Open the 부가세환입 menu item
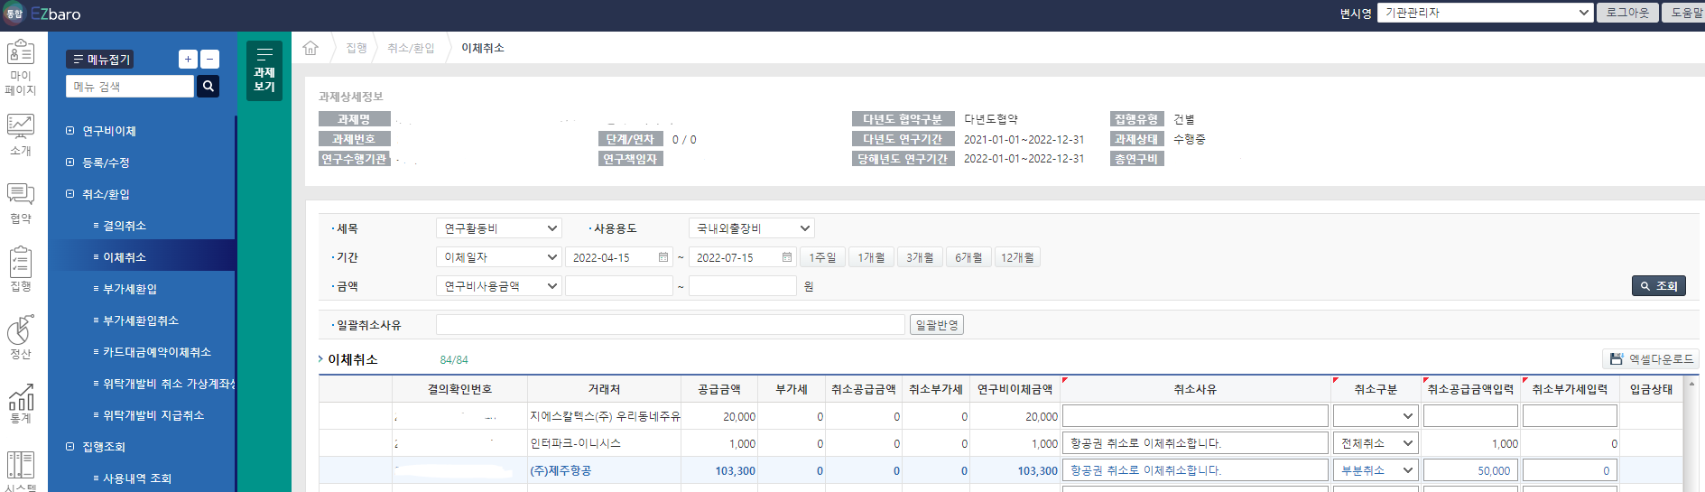The height and width of the screenshot is (492, 1705). tap(130, 289)
